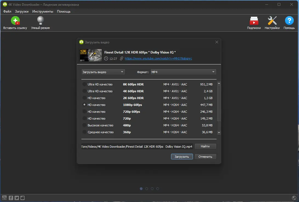Click the 447,7 MB file size
299x202 pixels.
[206, 105]
